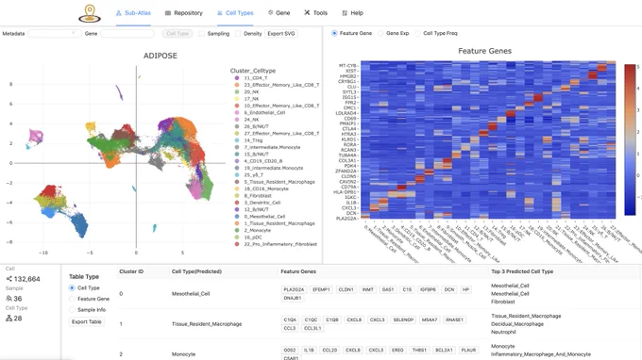Click the Export SVG button
This screenshot has height=360, width=642.
(x=281, y=34)
